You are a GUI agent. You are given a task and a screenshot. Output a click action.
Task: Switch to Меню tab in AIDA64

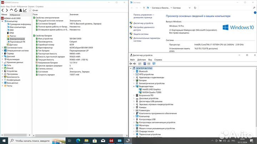point(4,15)
